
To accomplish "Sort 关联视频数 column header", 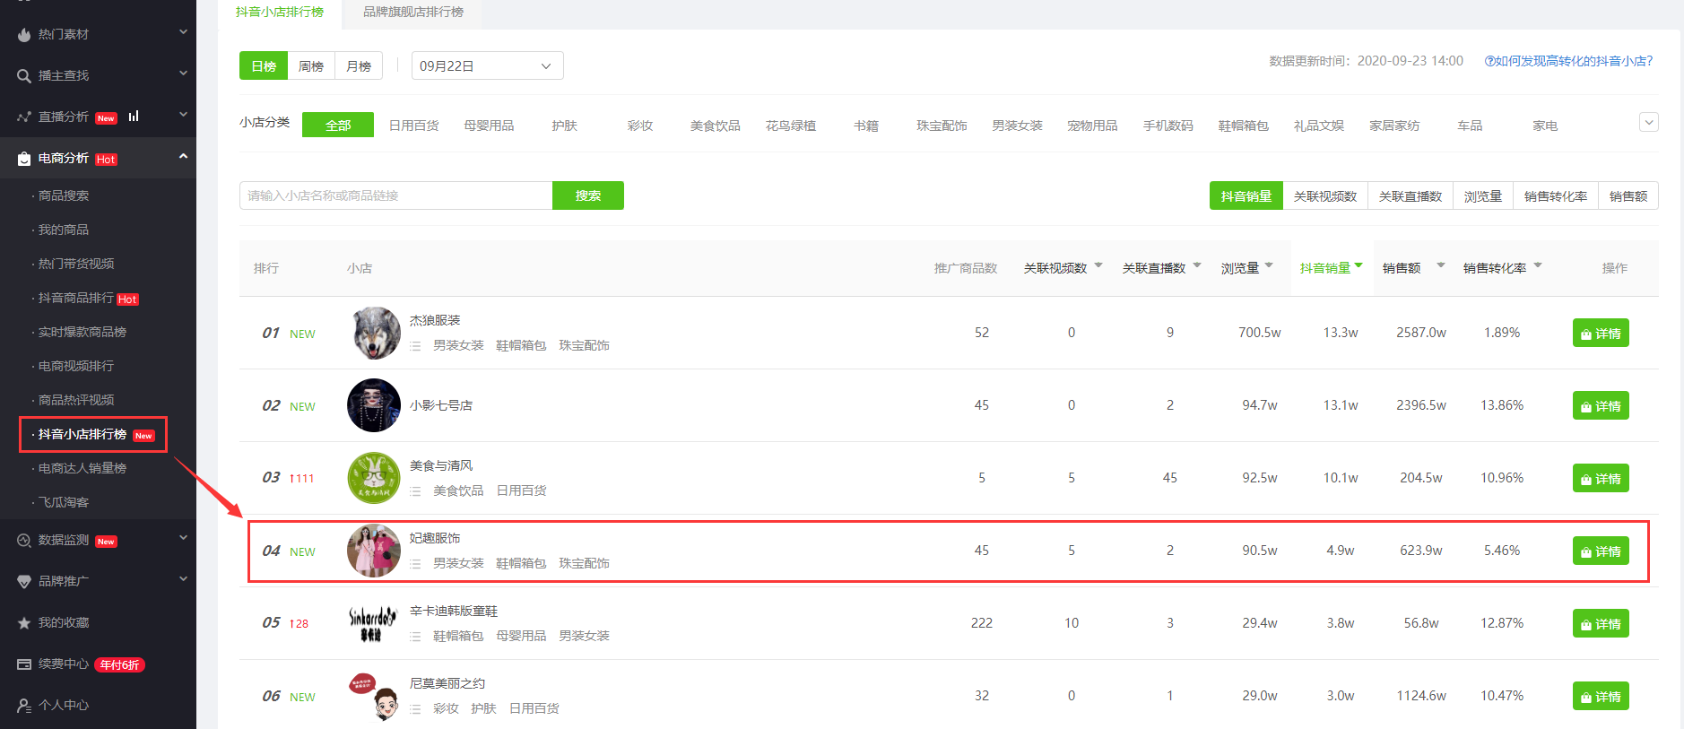I will click(1063, 267).
